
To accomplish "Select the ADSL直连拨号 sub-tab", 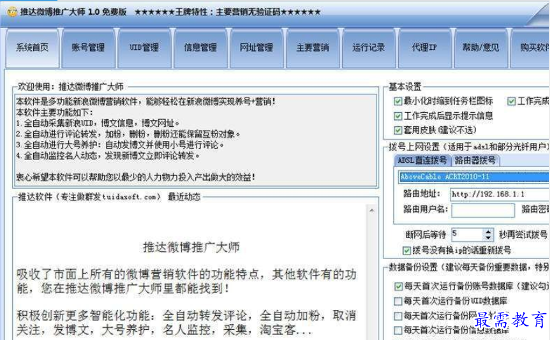I will (x=422, y=161).
